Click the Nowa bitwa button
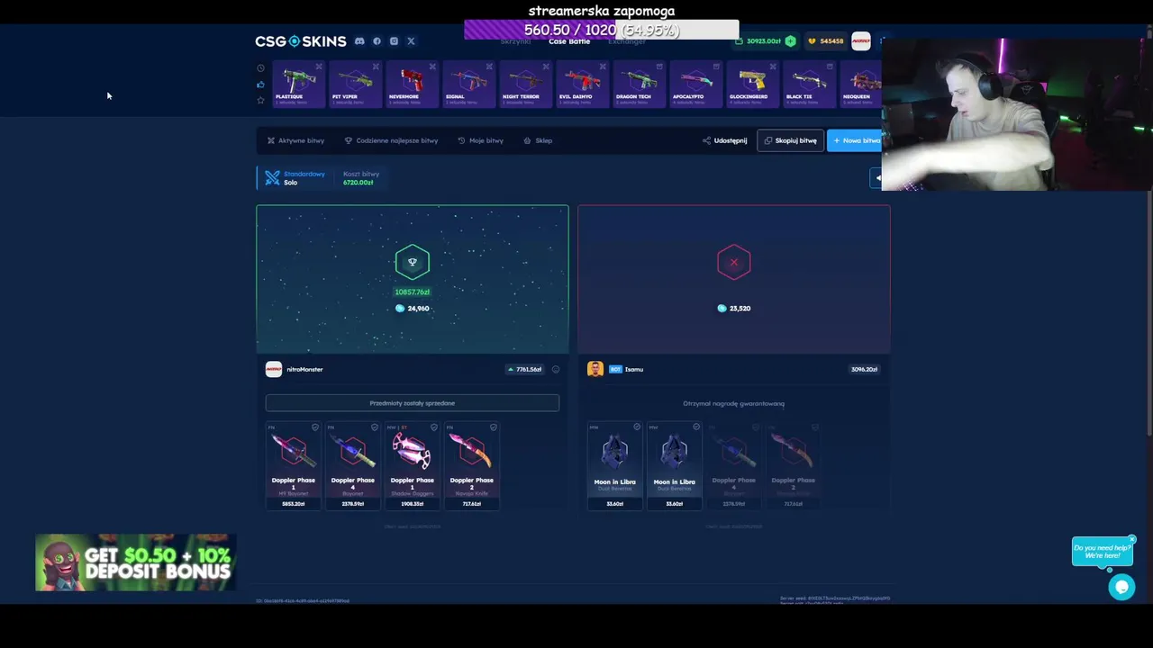 pos(855,140)
